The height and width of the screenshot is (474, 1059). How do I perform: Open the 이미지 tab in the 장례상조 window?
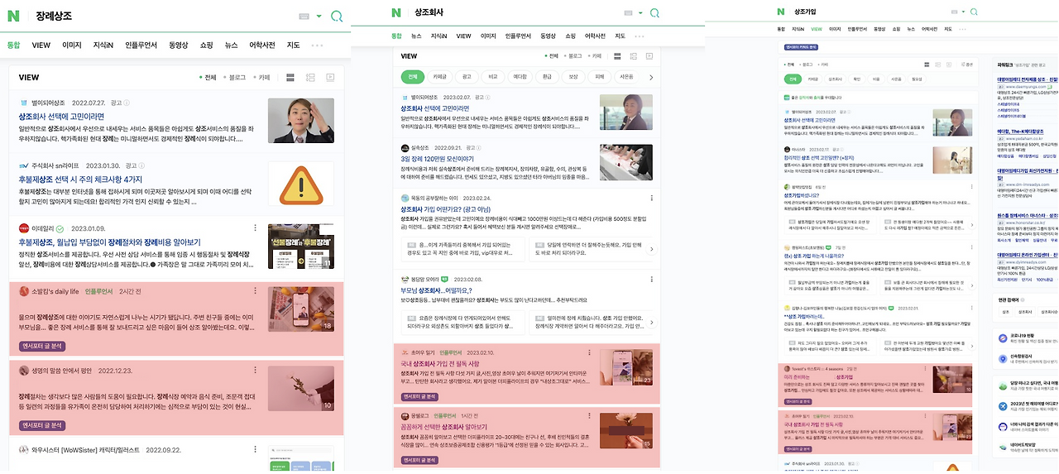[x=72, y=45]
